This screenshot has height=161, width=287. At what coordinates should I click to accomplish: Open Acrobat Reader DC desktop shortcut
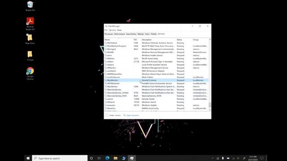pyautogui.click(x=30, y=24)
